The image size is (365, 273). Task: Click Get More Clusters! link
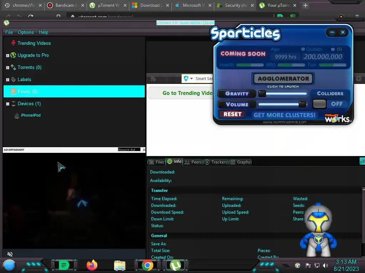click(284, 115)
